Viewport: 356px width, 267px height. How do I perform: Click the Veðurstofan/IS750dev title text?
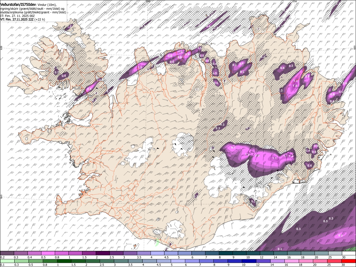(18, 4)
